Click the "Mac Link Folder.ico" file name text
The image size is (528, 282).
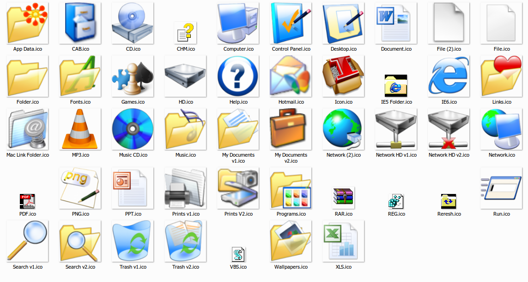coord(28,155)
